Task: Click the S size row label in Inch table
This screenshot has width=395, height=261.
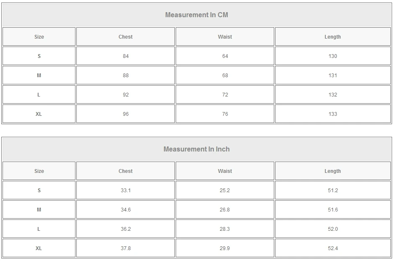Action: pyautogui.click(x=39, y=191)
